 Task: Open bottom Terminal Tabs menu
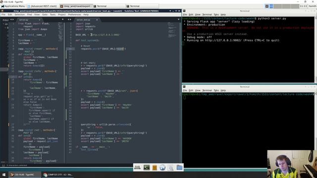click(216, 90)
